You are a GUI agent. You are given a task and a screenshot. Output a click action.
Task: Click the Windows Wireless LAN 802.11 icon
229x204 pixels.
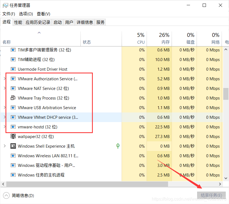tap(13, 156)
